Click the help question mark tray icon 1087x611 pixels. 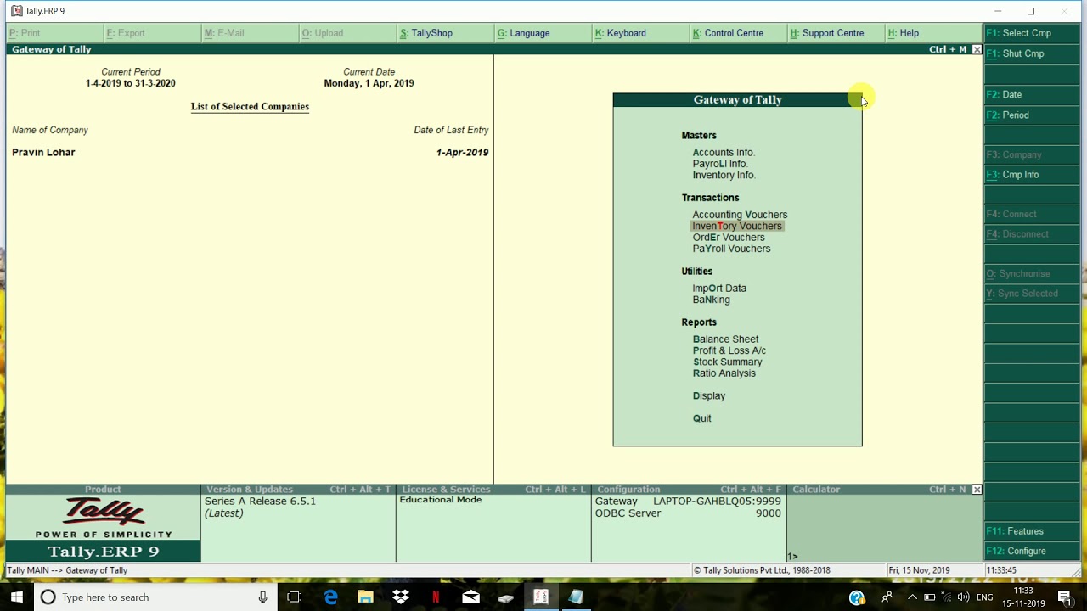[857, 597]
